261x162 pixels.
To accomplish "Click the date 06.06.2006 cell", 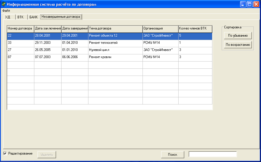I will click(x=75, y=58).
